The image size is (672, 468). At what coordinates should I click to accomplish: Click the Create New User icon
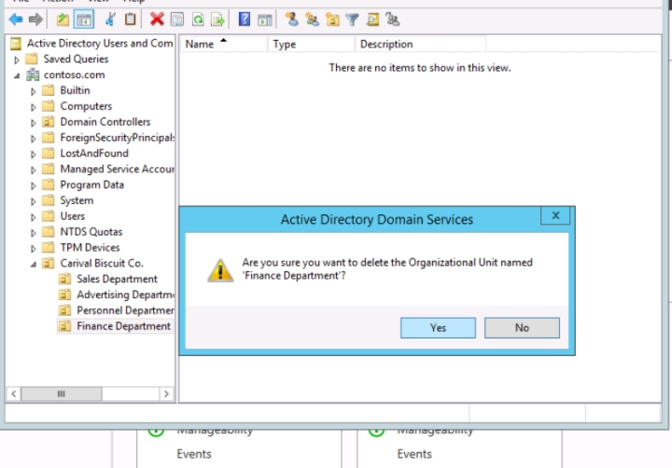click(292, 20)
